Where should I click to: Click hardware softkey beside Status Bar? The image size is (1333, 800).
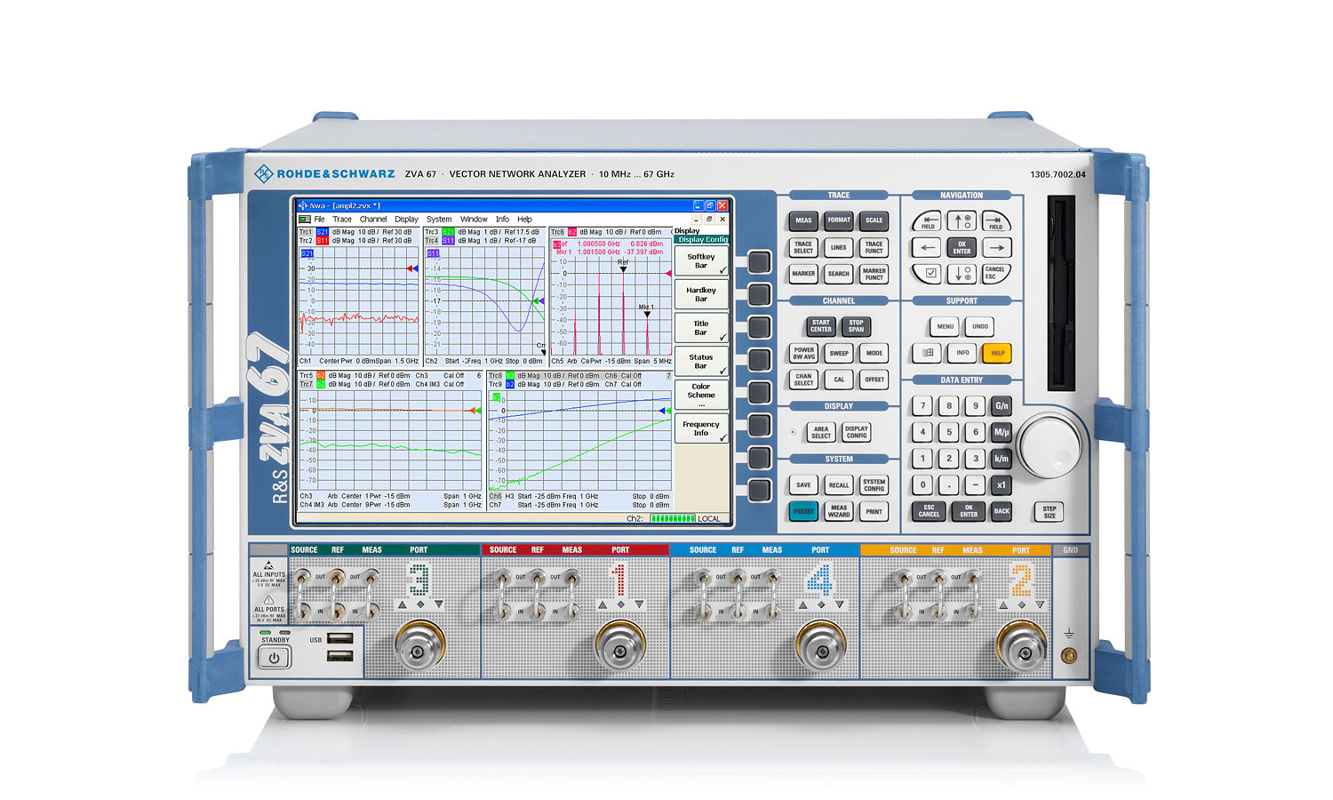pyautogui.click(x=759, y=360)
